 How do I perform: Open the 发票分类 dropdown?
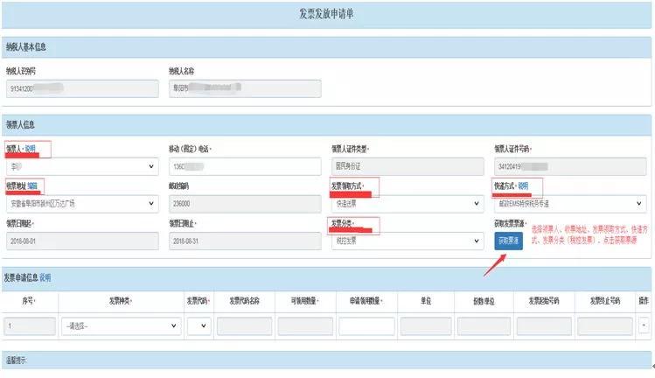408,241
